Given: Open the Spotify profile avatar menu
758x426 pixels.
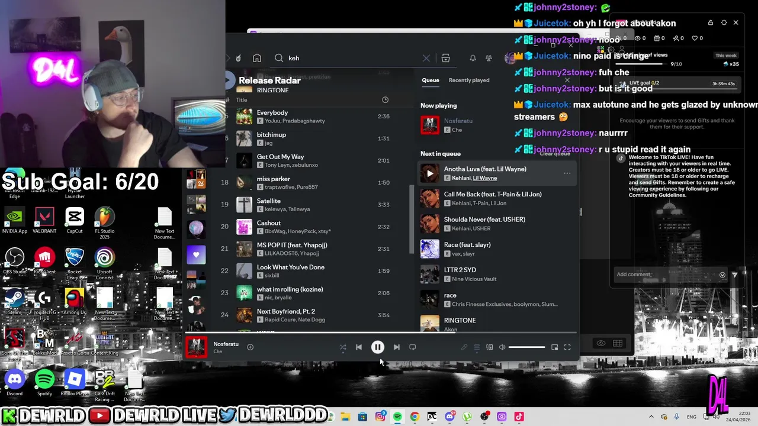Looking at the screenshot, I should point(509,58).
